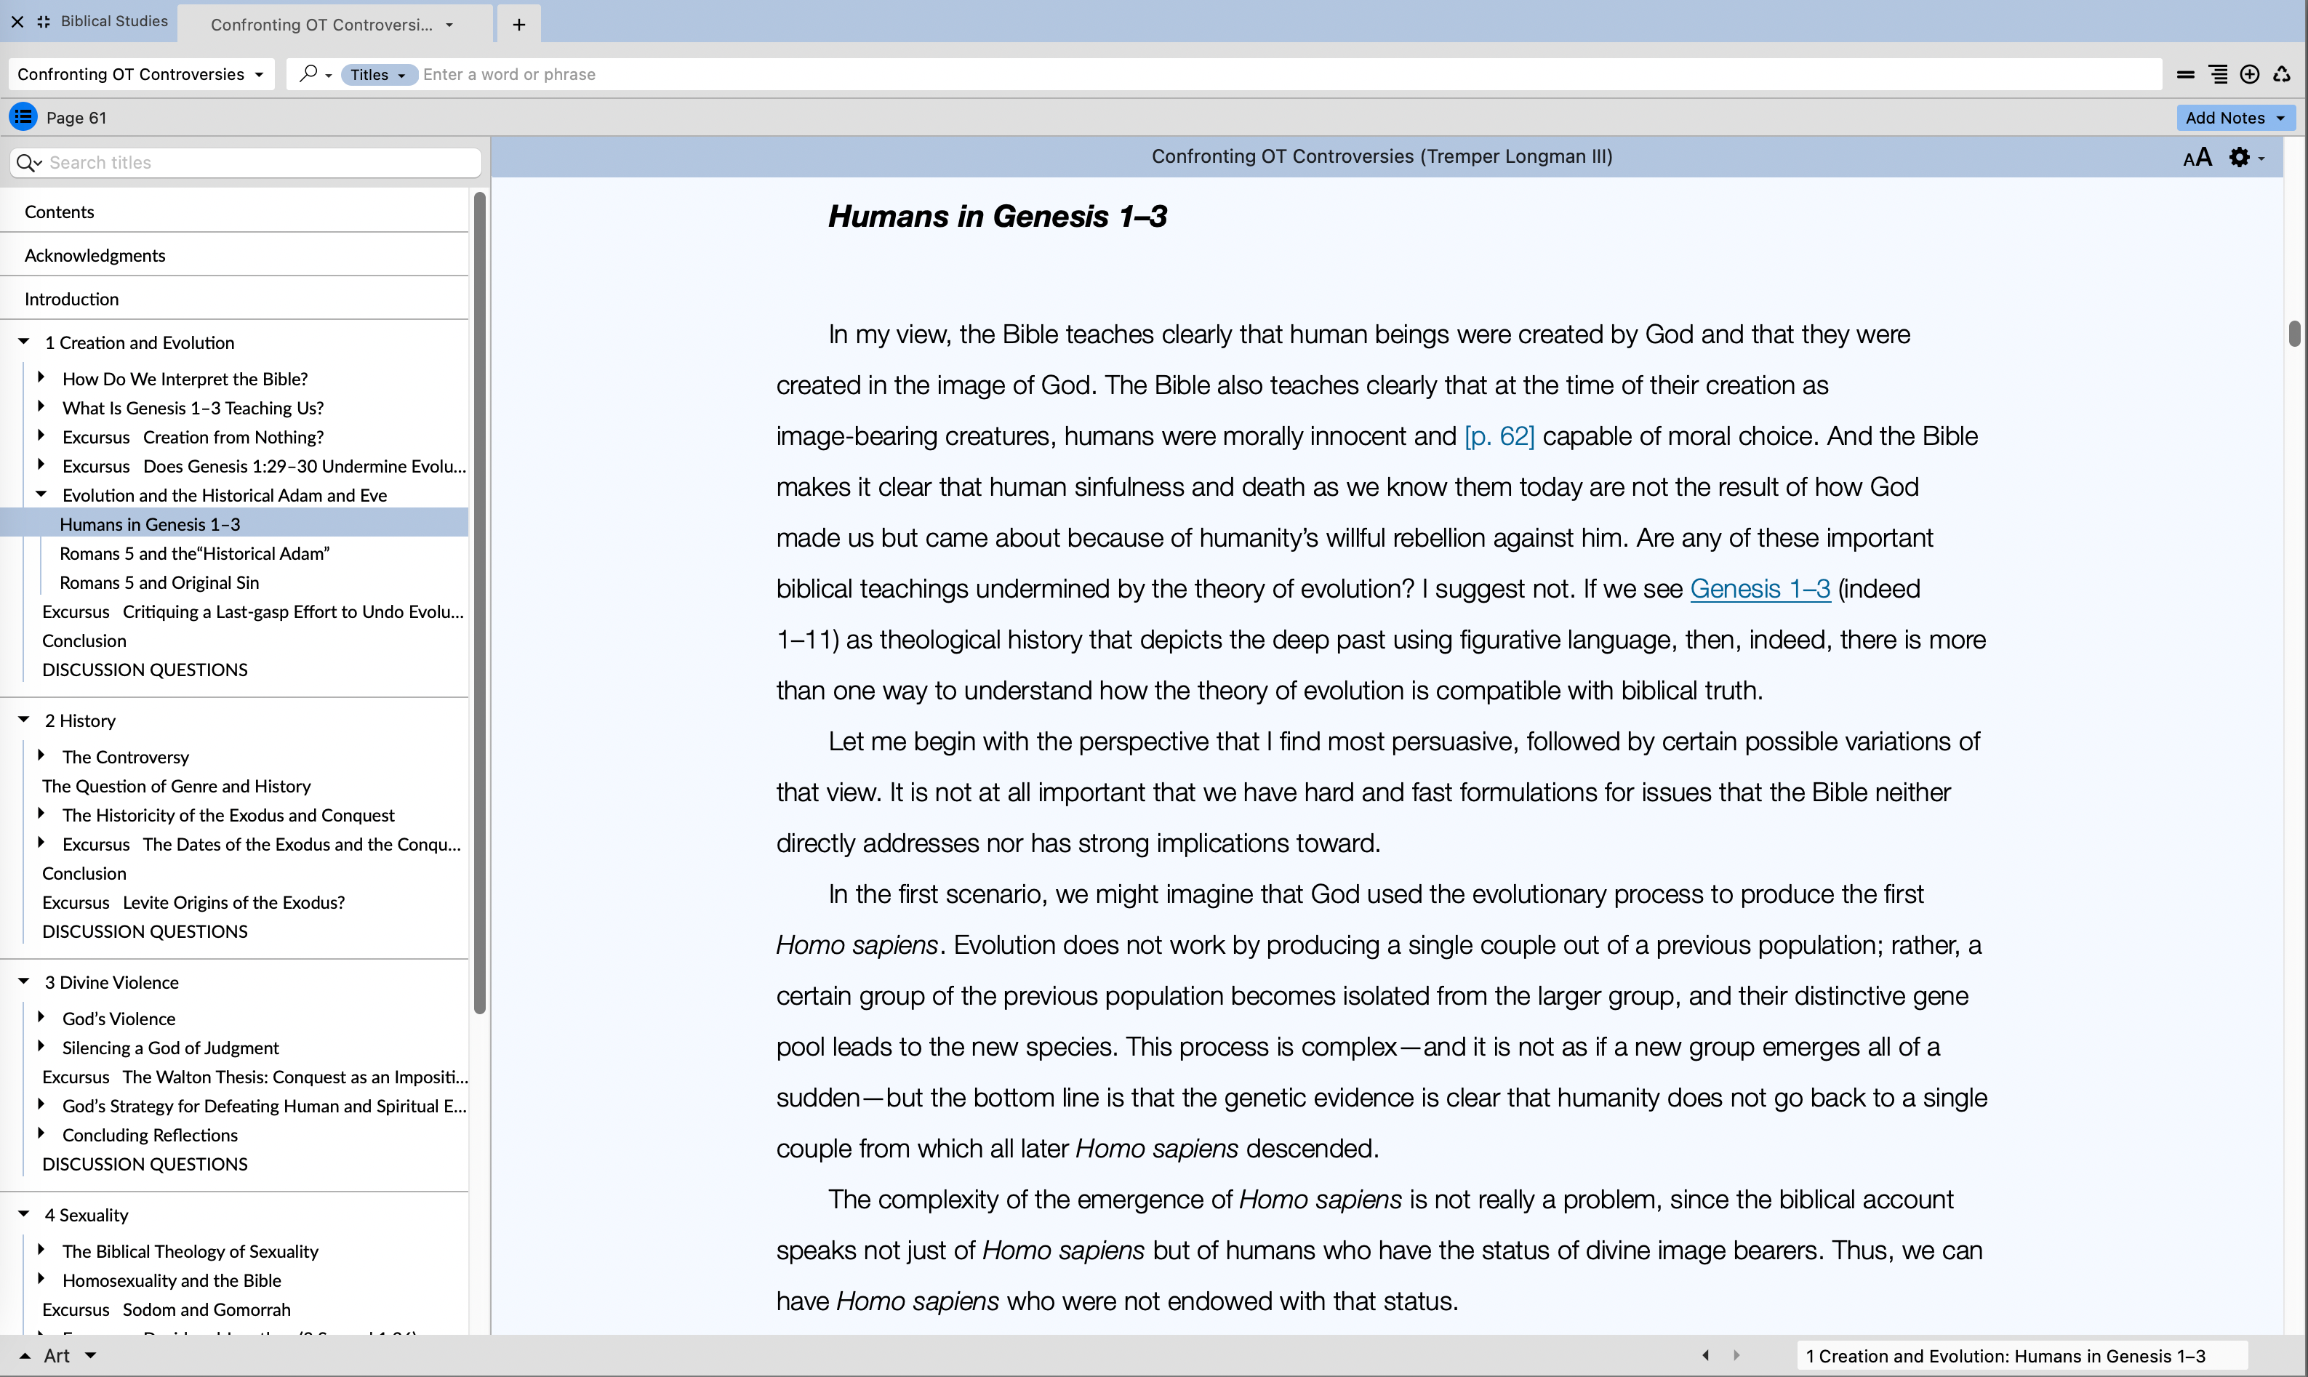Viewport: 2308px width, 1377px height.
Task: Open the Biblical Studies workspace label
Action: coord(114,21)
